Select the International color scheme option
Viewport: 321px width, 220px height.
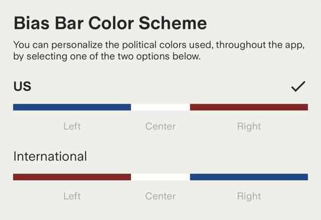coord(161,176)
